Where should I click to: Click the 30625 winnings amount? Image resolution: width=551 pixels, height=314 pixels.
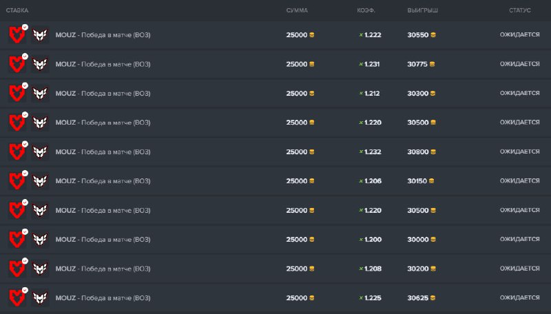[417, 298]
